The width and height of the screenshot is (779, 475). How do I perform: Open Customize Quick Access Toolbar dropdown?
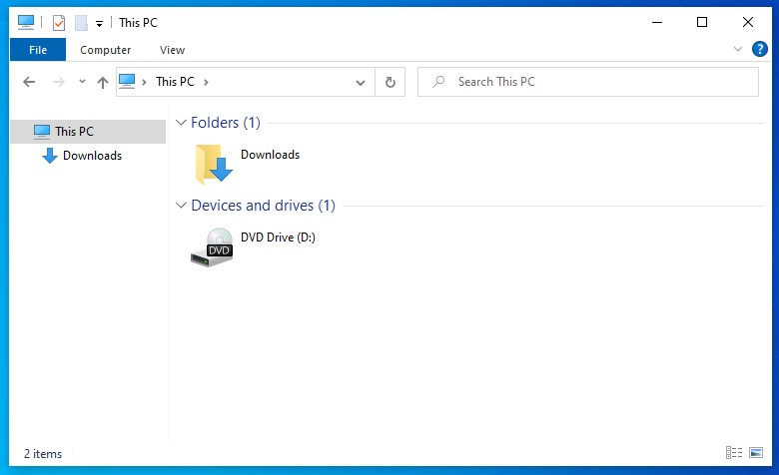click(x=99, y=23)
